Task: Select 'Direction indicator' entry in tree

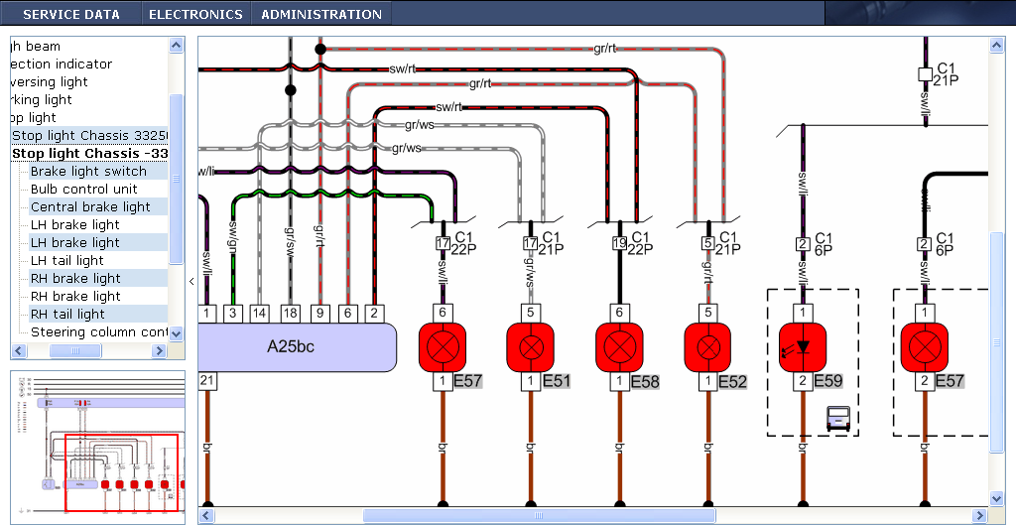Action: 62,65
